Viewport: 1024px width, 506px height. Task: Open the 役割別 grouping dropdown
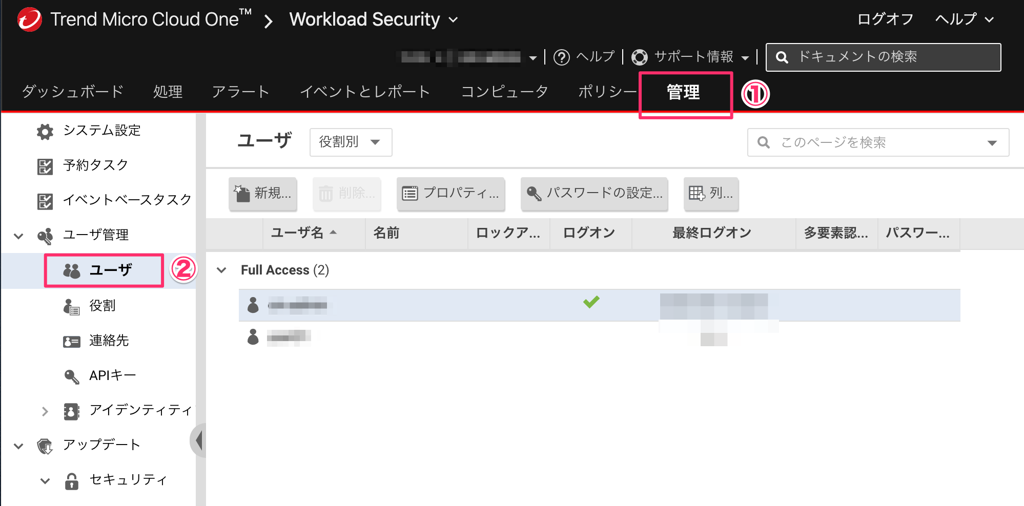coord(350,142)
